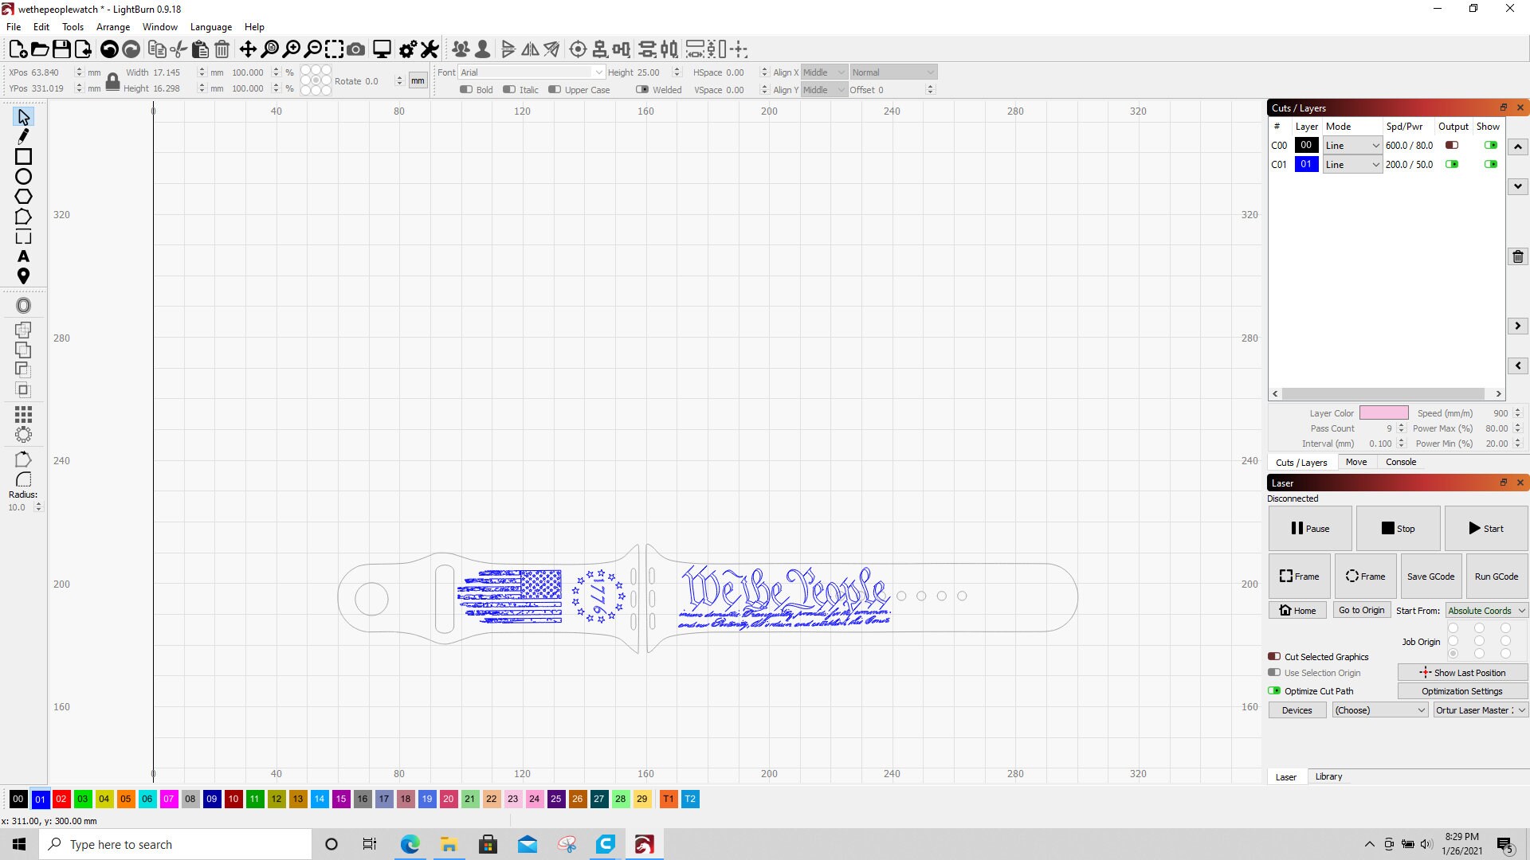The height and width of the screenshot is (860, 1530).
Task: Switch to the Console tab
Action: [1401, 462]
